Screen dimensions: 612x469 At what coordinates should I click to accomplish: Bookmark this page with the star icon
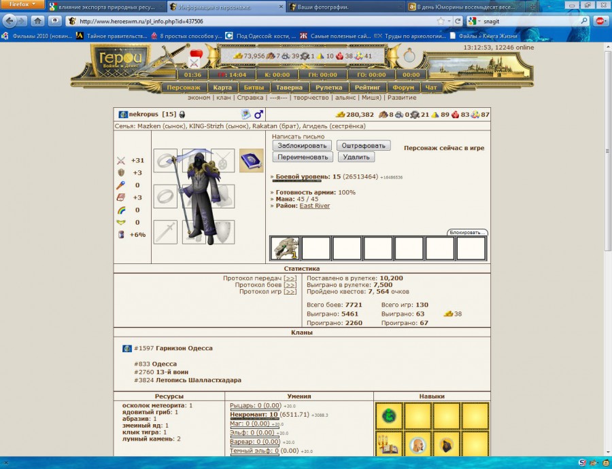[441, 21]
